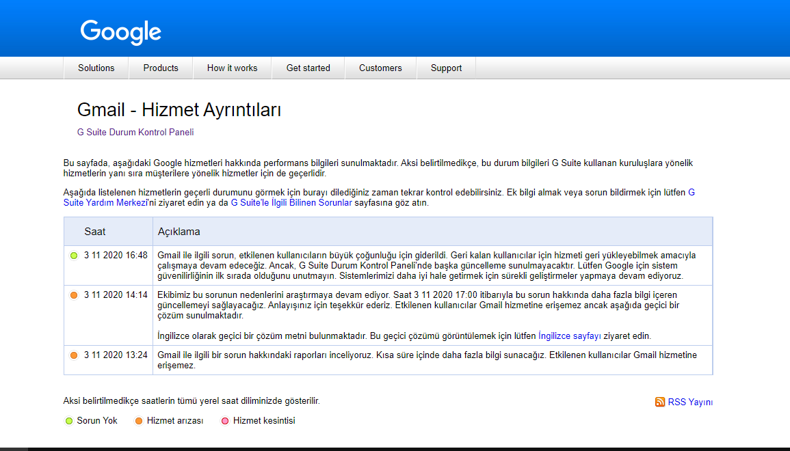Viewport: 790px width, 451px height.
Task: Click orange status dot for 14:14 entry
Action: coord(74,295)
